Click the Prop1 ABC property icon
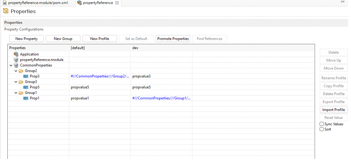Screen dimensions: 351x165 click(26, 99)
